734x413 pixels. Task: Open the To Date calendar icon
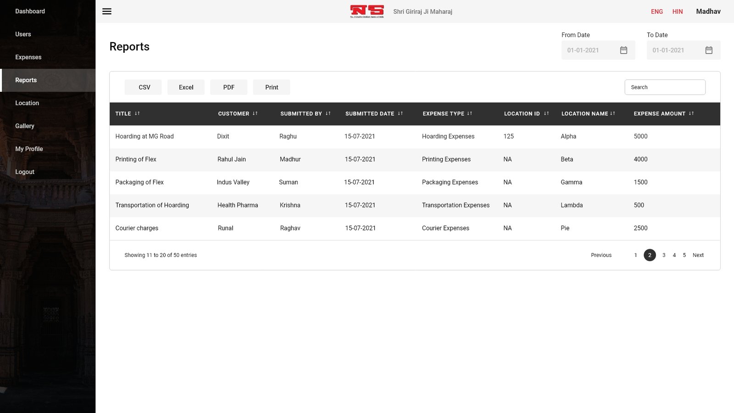(x=709, y=50)
